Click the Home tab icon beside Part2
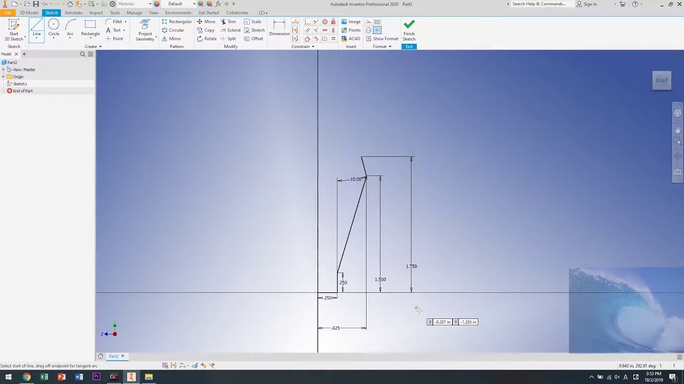This screenshot has width=684, height=384. click(x=100, y=356)
